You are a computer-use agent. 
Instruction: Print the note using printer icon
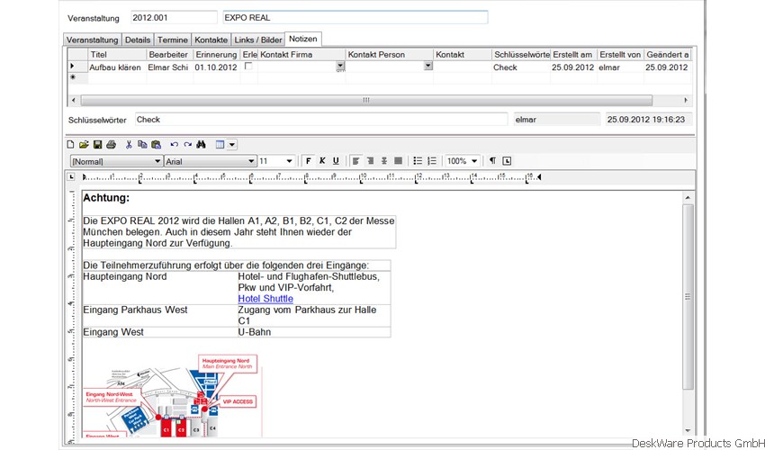click(112, 145)
